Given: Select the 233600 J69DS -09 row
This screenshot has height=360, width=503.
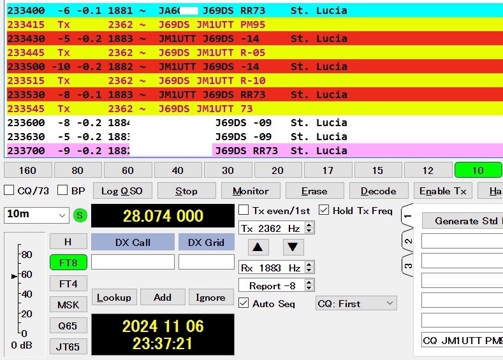Looking at the screenshot, I should tap(255, 123).
